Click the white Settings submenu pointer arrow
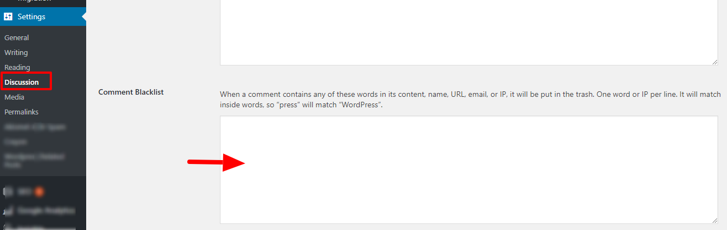Image resolution: width=727 pixels, height=230 pixels. pos(84,17)
